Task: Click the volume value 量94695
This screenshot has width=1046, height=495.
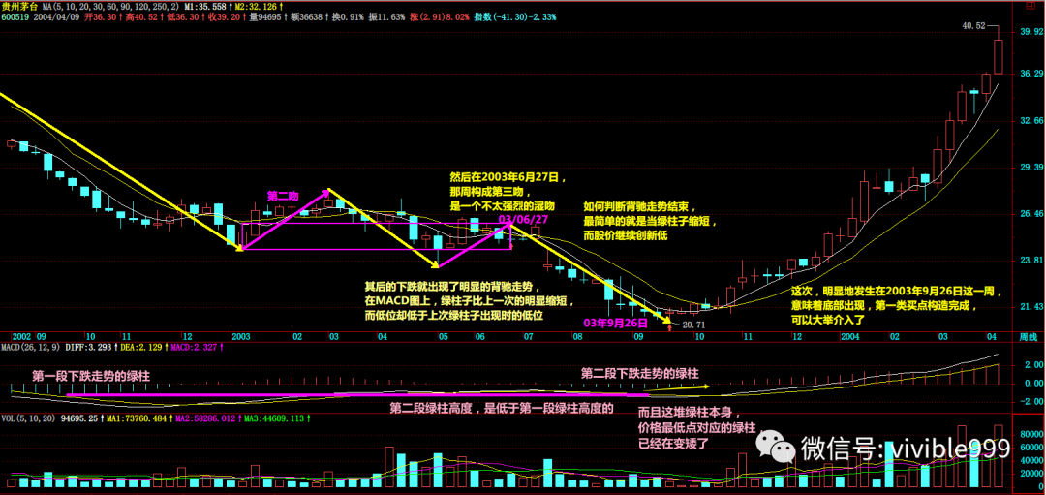Action: click(265, 16)
